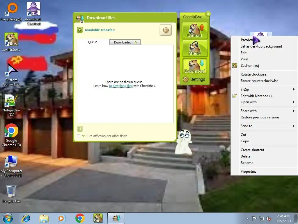Open Windows Explorer from the taskbar
This screenshot has height=224, width=298.
point(44,218)
